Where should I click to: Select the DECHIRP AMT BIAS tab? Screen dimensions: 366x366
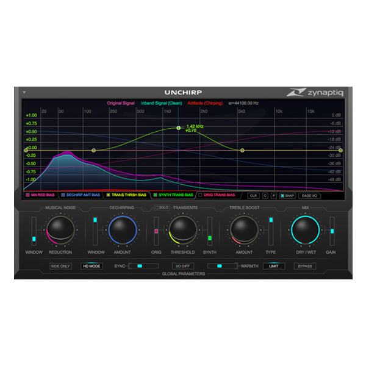coord(83,195)
